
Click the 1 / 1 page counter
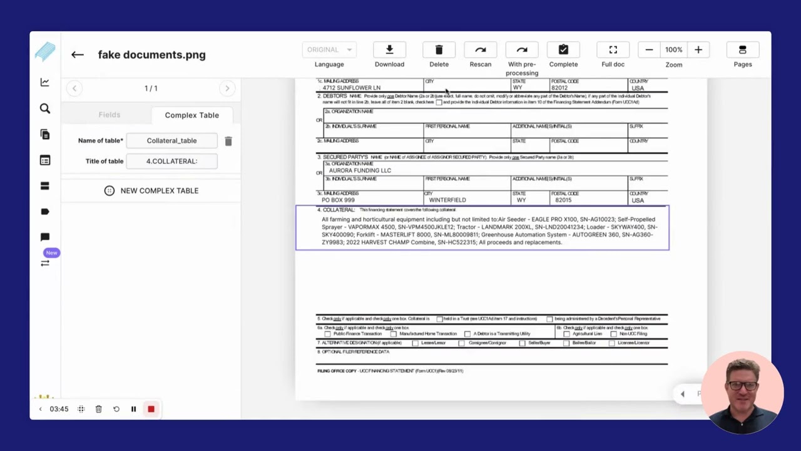point(151,88)
